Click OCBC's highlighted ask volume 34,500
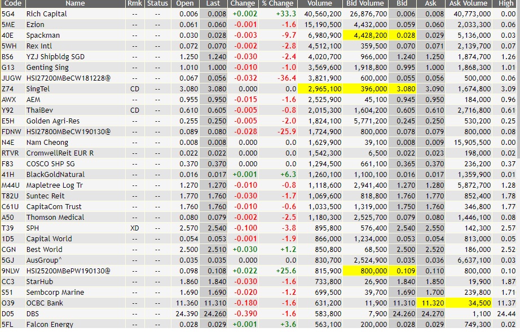This screenshot has height=332, width=520. pyautogui.click(x=479, y=303)
